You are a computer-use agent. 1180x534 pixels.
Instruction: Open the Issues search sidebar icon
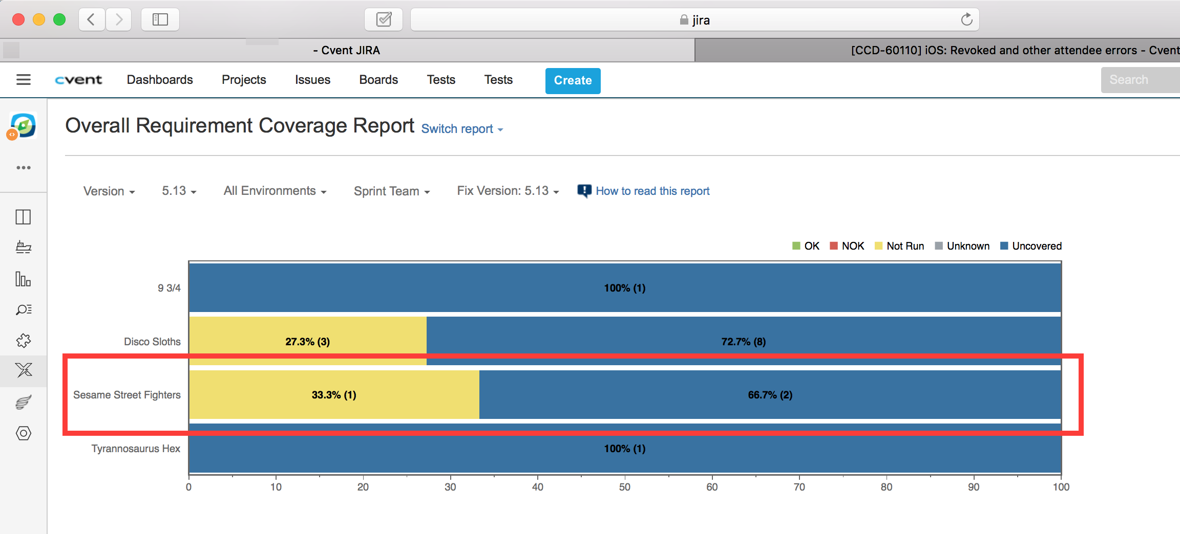(x=23, y=309)
